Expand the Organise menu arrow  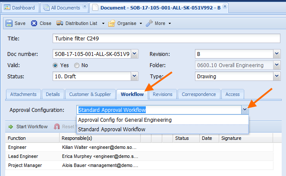tap(141, 24)
